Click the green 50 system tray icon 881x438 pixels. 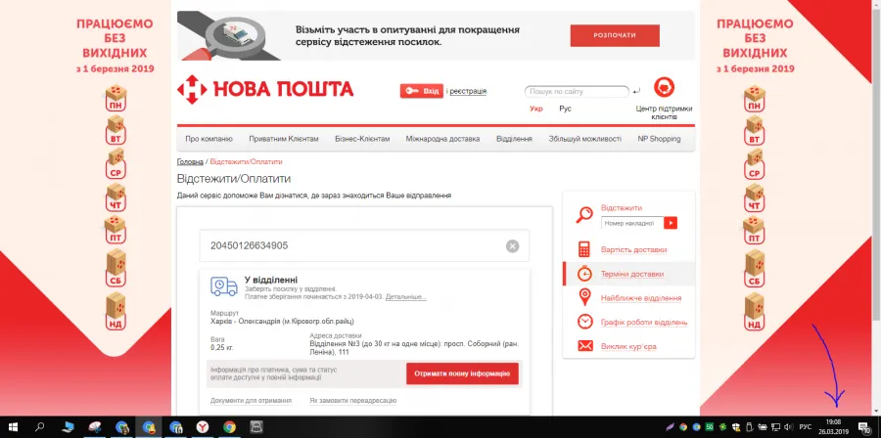click(x=710, y=427)
